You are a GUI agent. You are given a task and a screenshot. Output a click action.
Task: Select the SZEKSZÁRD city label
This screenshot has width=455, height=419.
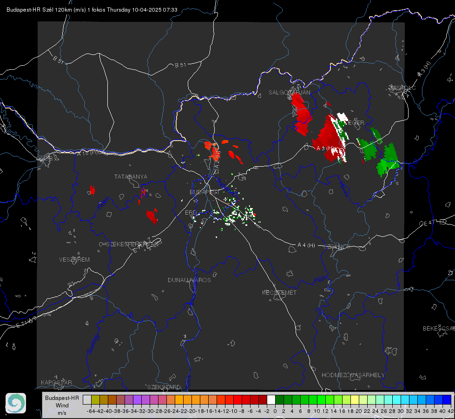[164, 387]
